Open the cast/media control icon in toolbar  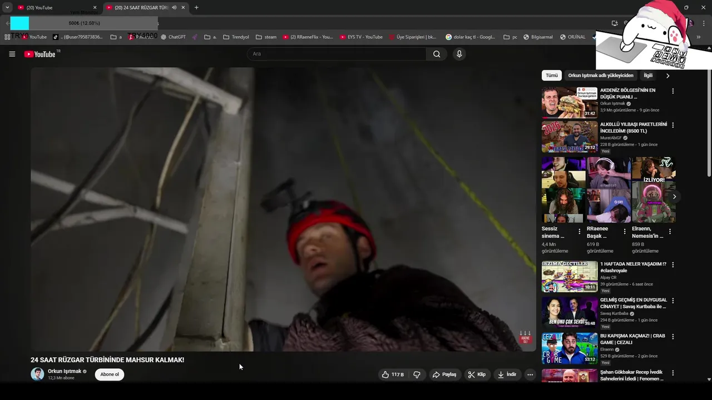tap(615, 23)
